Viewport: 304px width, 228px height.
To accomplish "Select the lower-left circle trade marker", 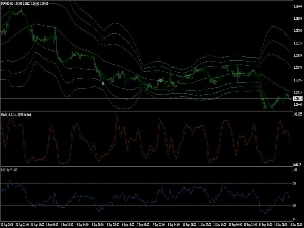I will click(x=103, y=83).
